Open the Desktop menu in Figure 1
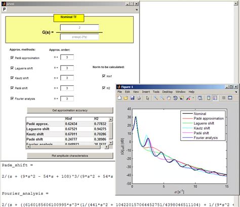The image size is (240, 207). pos(167,92)
